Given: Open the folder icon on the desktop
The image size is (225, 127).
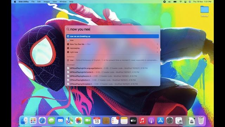Looking at the screenshot, I should 205,10.
